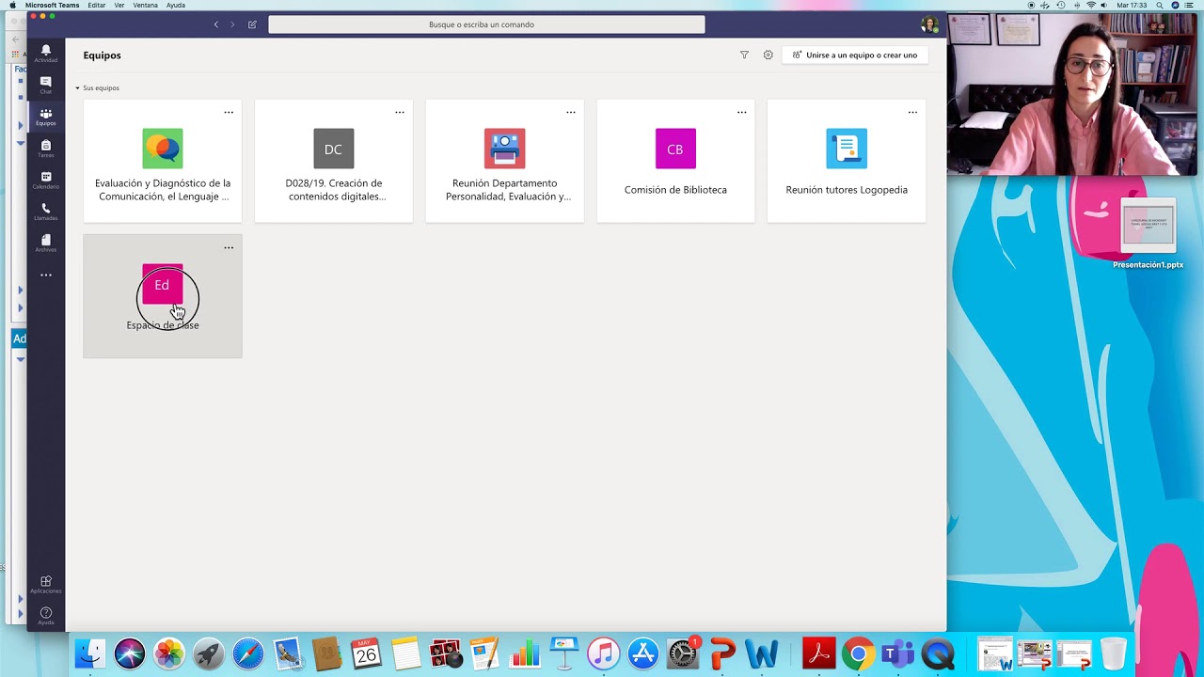The image size is (1204, 677).
Task: Open the user profile avatar in Teams
Action: coord(929,24)
